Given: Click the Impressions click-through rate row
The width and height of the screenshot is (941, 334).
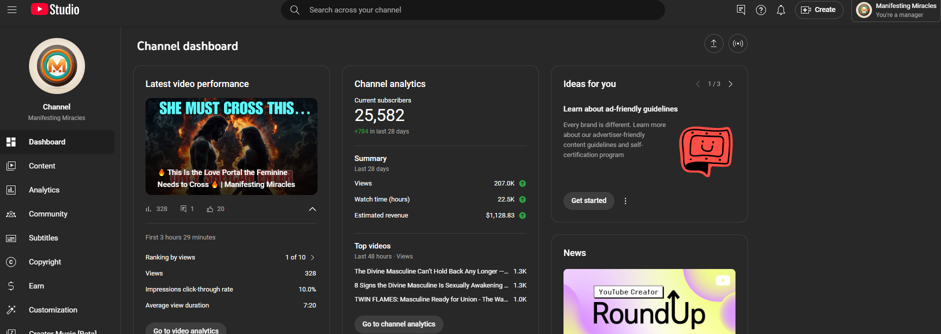Looking at the screenshot, I should coord(230,289).
